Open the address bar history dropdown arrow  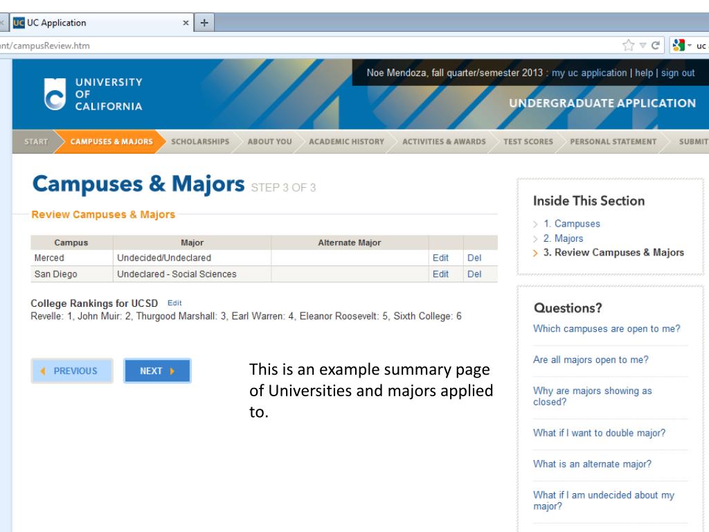pyautogui.click(x=643, y=46)
